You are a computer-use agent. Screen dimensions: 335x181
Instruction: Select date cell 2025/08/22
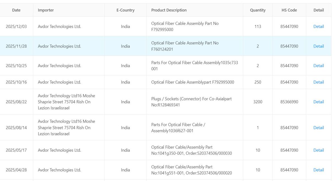tap(16, 102)
